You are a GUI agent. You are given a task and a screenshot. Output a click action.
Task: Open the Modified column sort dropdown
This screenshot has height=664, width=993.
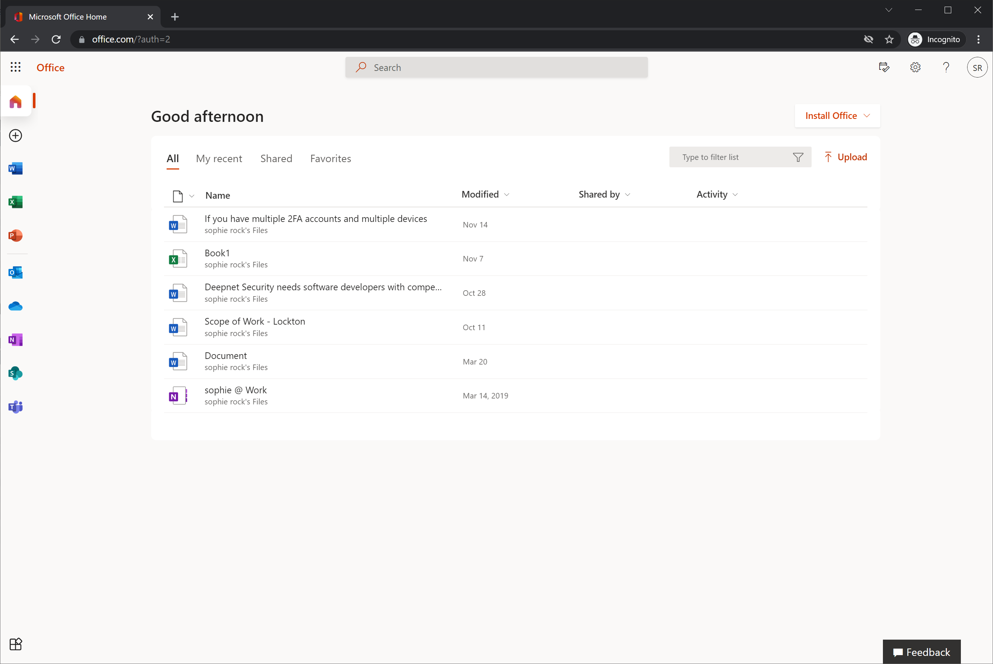point(485,194)
